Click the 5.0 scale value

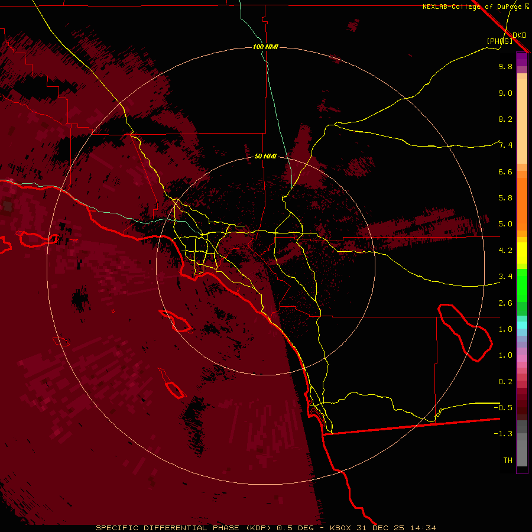505,224
